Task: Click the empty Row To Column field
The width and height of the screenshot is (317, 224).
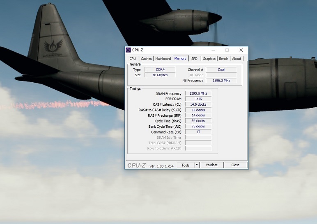Action: tap(198, 148)
